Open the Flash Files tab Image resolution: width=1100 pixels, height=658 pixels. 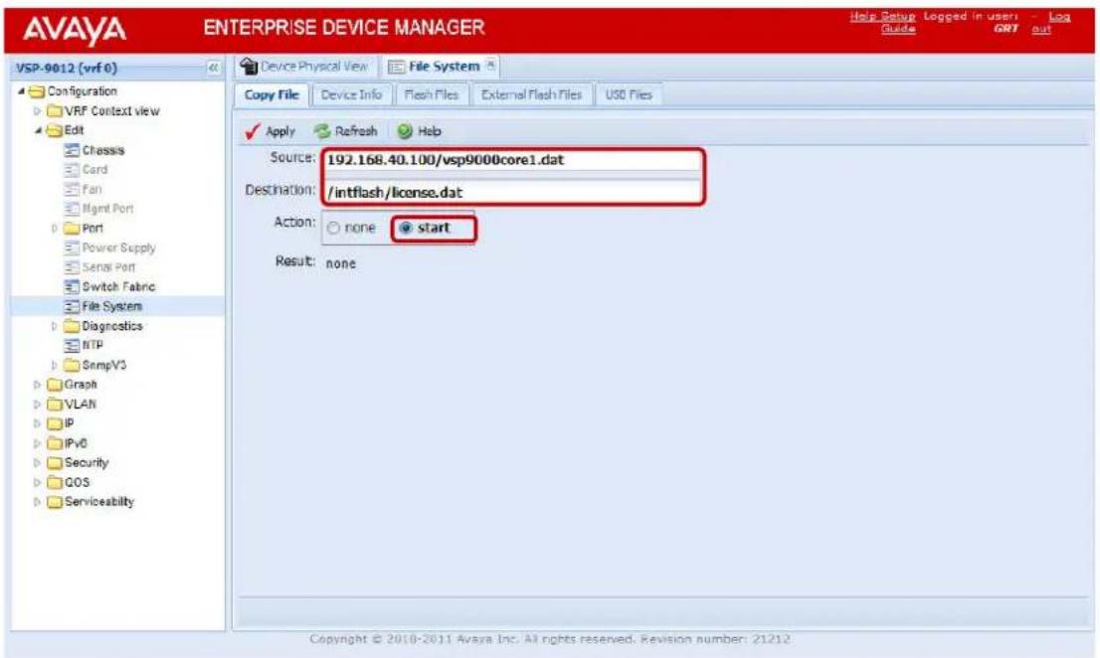[x=431, y=94]
